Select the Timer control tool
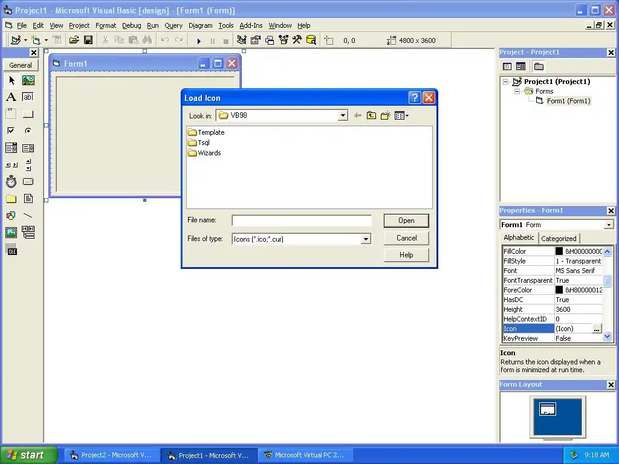 (x=11, y=182)
